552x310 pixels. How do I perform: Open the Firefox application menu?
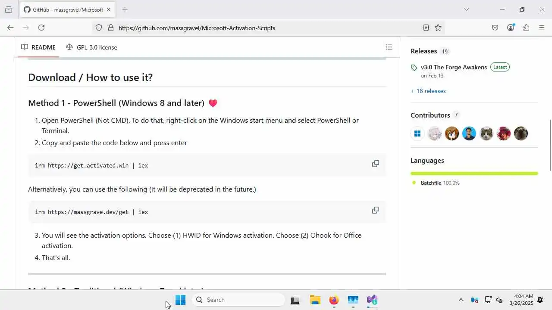point(542,28)
